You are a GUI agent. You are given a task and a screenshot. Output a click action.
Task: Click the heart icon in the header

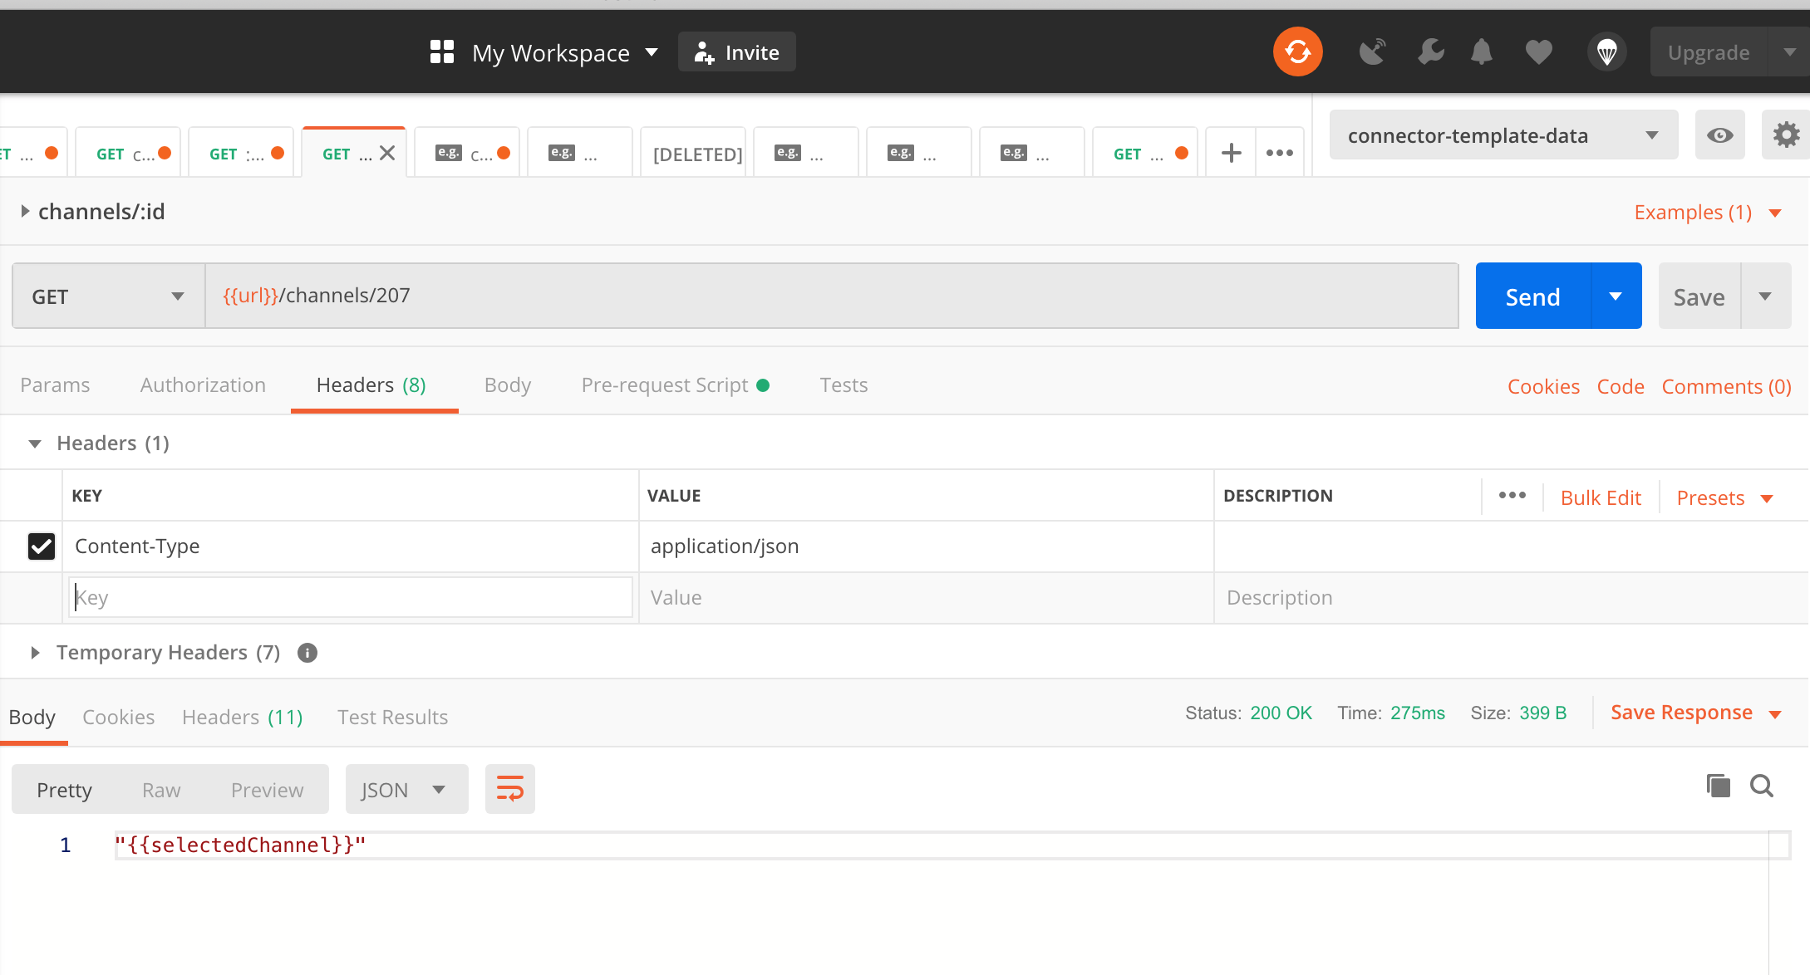[x=1538, y=52]
